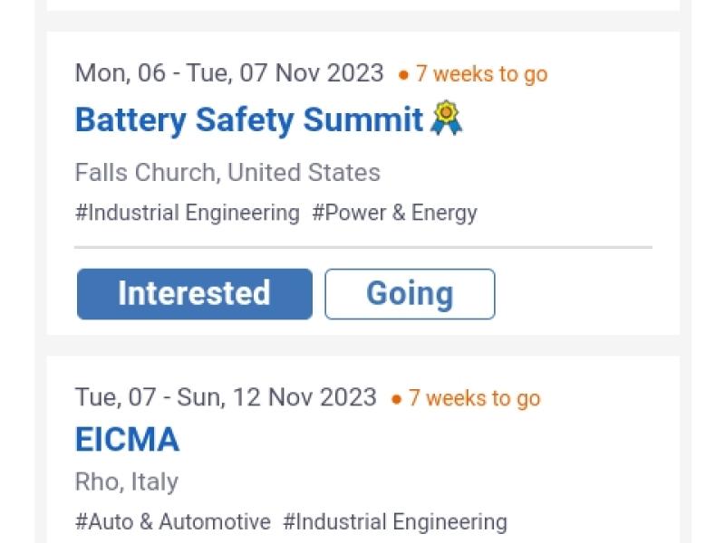The height and width of the screenshot is (543, 725).
Task: Click the divider line above the Interested button
Action: pyautogui.click(x=362, y=246)
